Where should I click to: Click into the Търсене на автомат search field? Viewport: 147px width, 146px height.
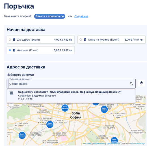point(71,84)
